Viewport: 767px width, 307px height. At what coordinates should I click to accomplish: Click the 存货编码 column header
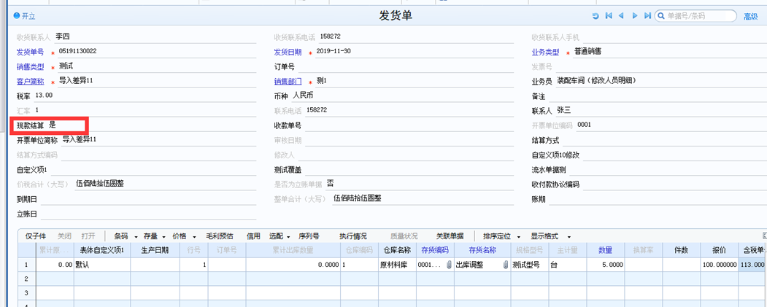(x=435, y=250)
